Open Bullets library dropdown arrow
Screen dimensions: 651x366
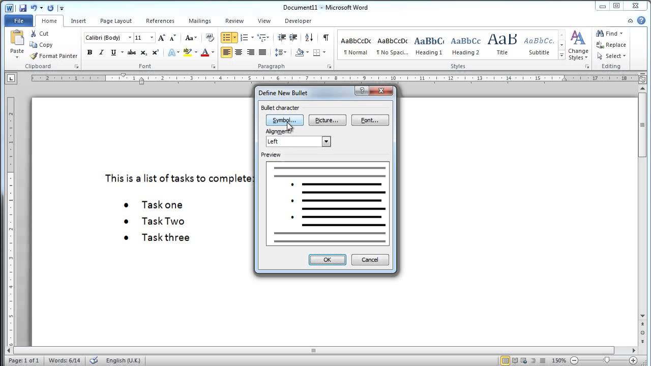[234, 38]
